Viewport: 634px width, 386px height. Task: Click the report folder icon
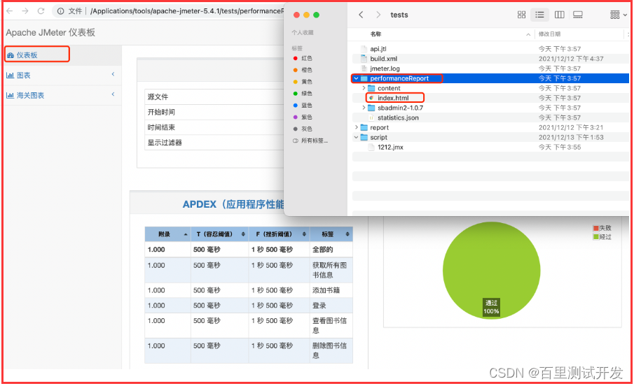click(364, 127)
